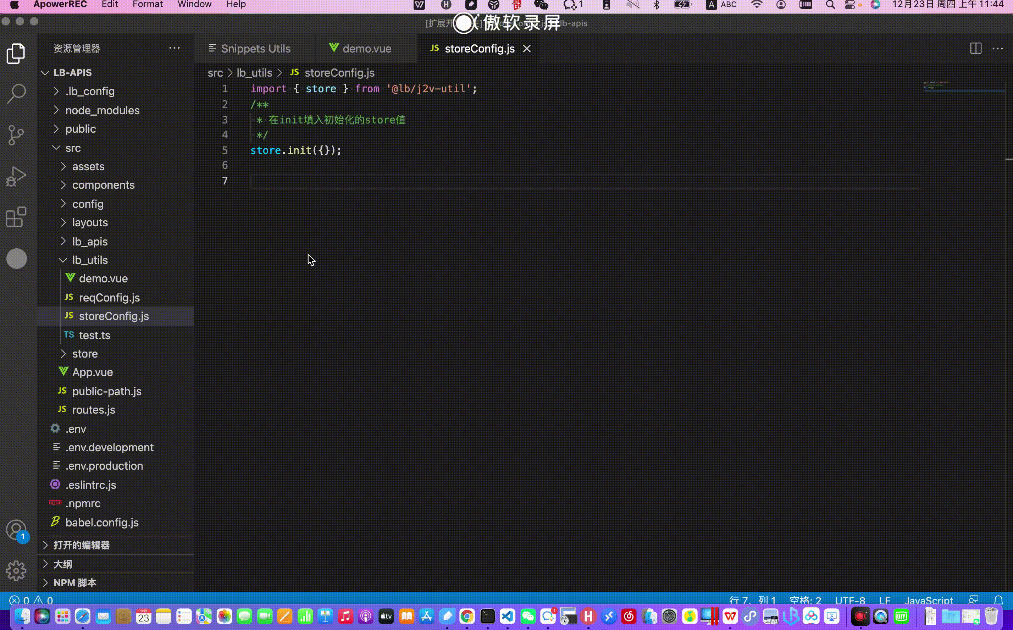Open .eslintrc.js in the explorer
The width and height of the screenshot is (1013, 630).
point(91,485)
